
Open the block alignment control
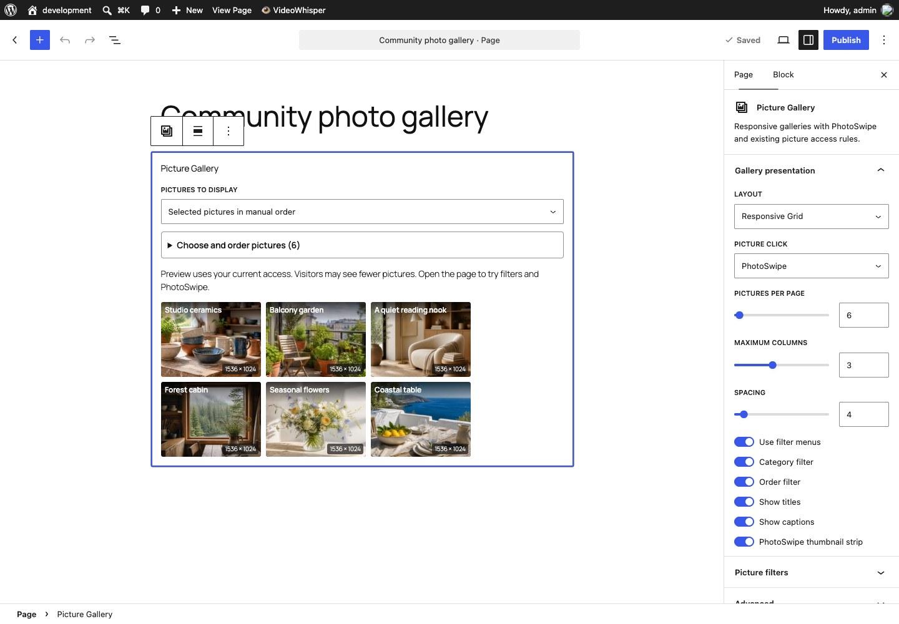coord(198,131)
